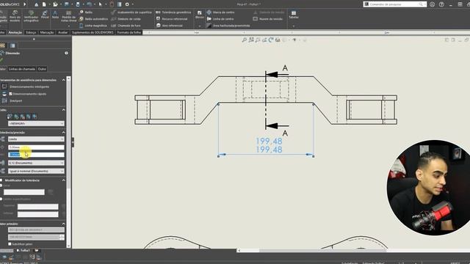Viewport: 470px width, 264px height.
Task: Click the Home icon in the title bar
Action: [36, 4]
